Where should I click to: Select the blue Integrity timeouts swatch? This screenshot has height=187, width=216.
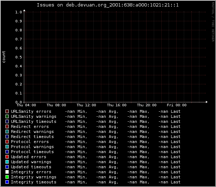coord(7,182)
